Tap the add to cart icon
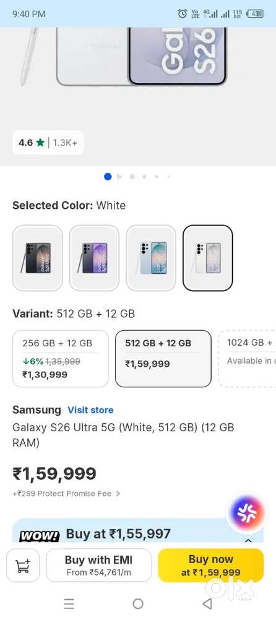Screen dimensions: 276x619 point(23,565)
